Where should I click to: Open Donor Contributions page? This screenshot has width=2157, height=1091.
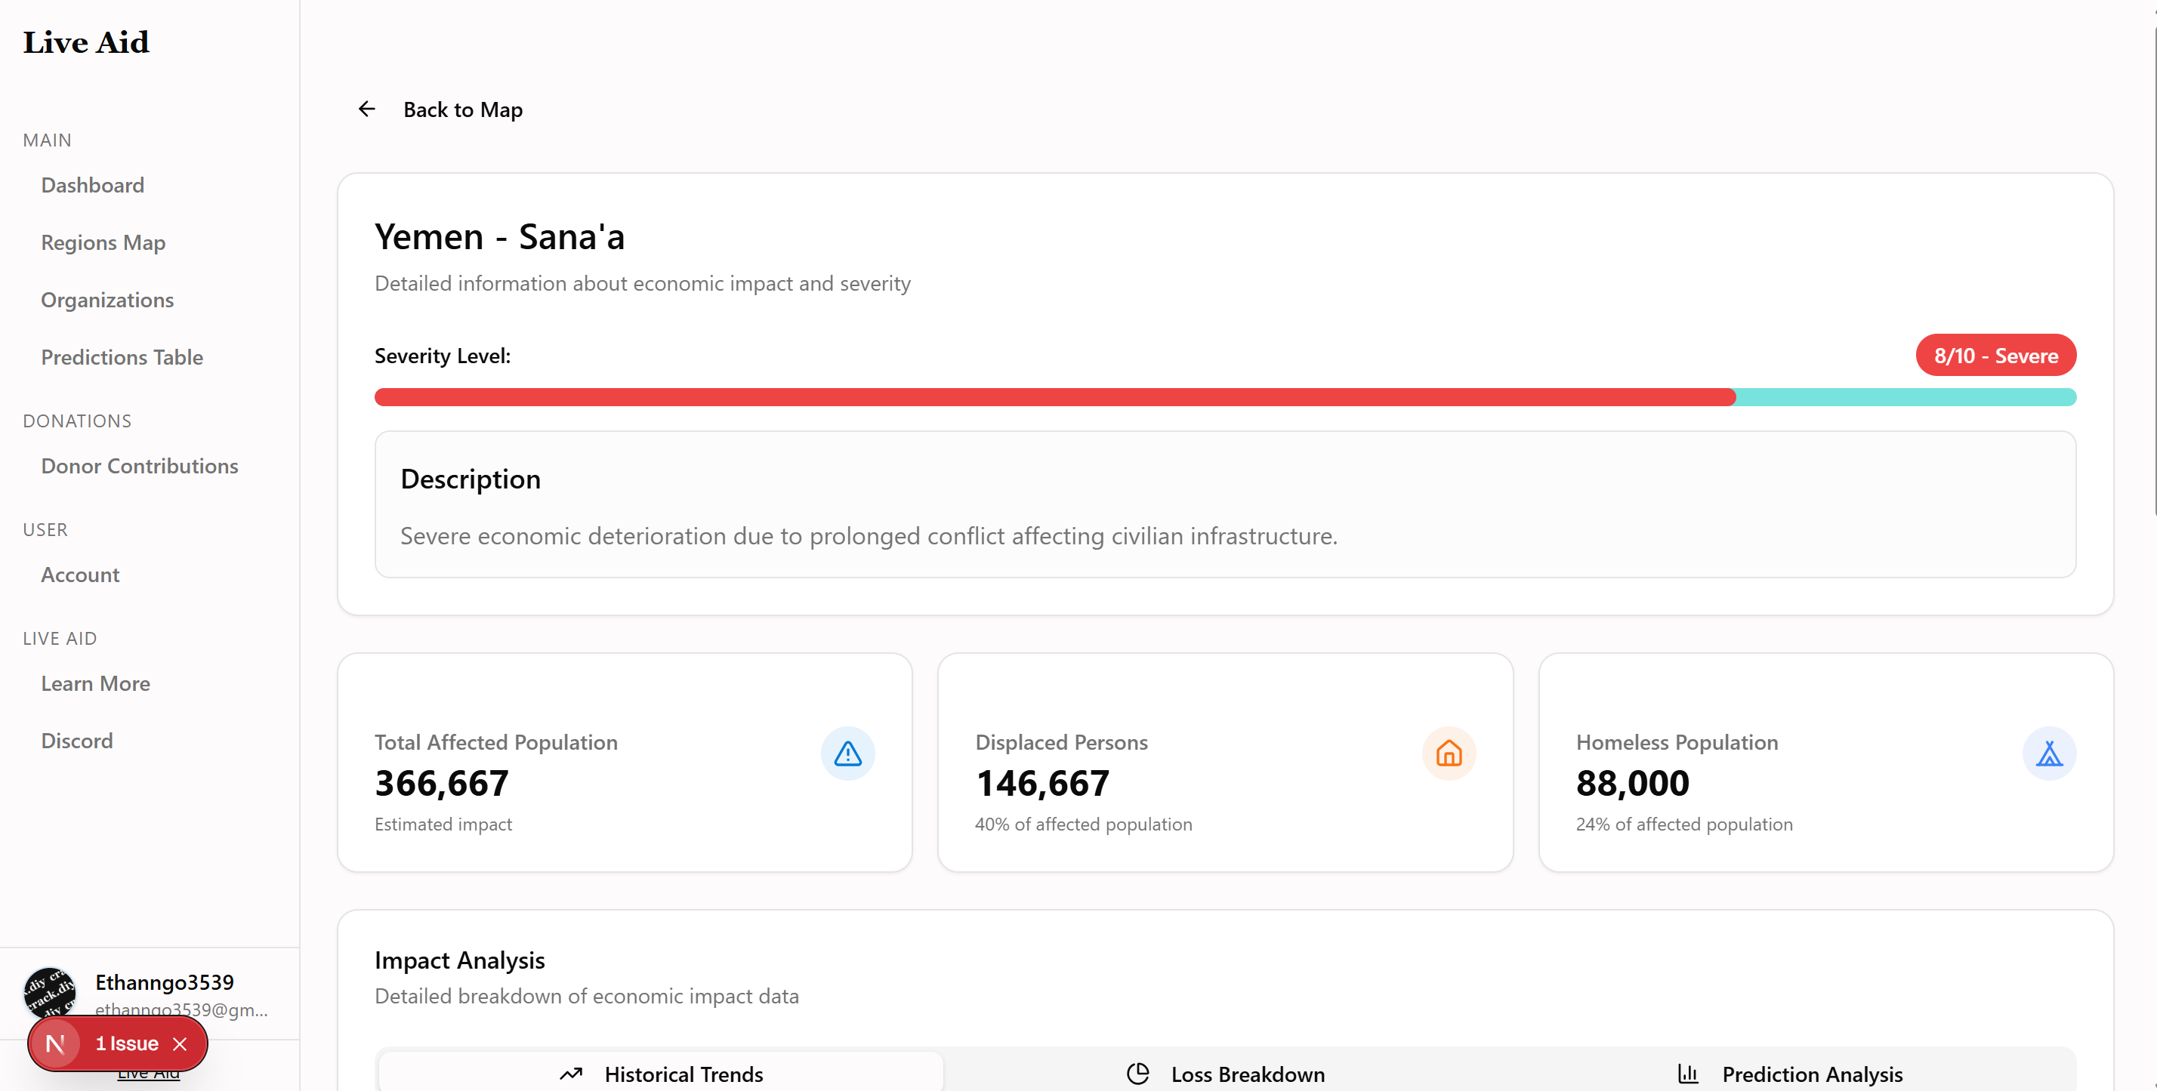click(x=140, y=467)
